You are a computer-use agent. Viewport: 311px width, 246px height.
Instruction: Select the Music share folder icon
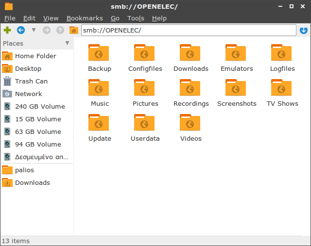coord(99,87)
